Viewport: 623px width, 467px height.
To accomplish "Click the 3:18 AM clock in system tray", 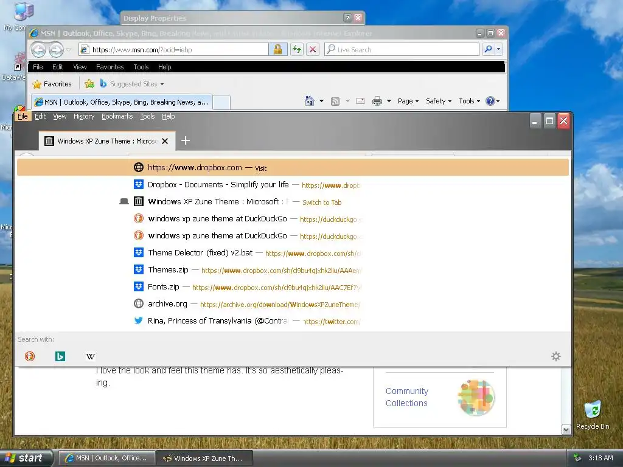I will pyautogui.click(x=600, y=458).
